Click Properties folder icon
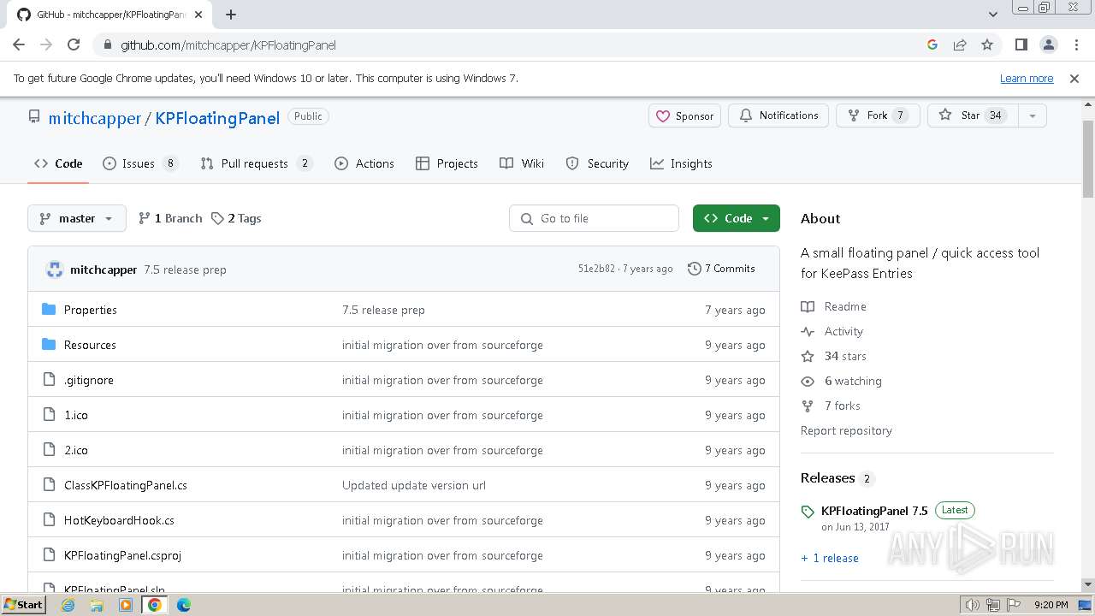This screenshot has height=616, width=1095. [49, 310]
